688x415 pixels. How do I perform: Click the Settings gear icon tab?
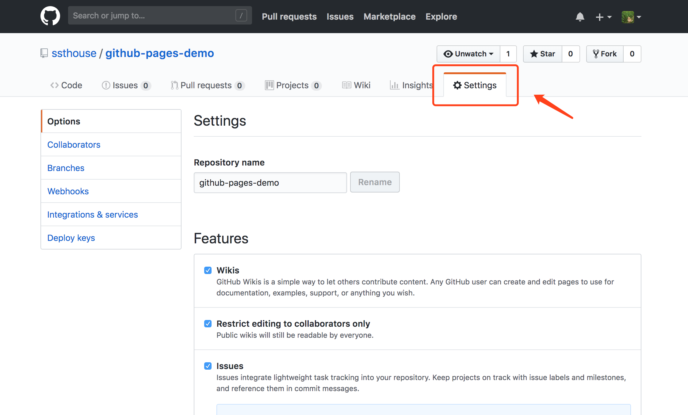point(474,85)
